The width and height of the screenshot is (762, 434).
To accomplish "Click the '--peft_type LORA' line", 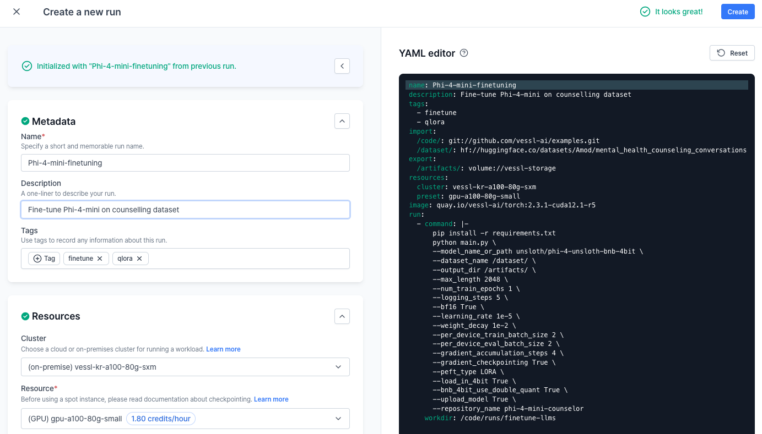I will (x=468, y=372).
